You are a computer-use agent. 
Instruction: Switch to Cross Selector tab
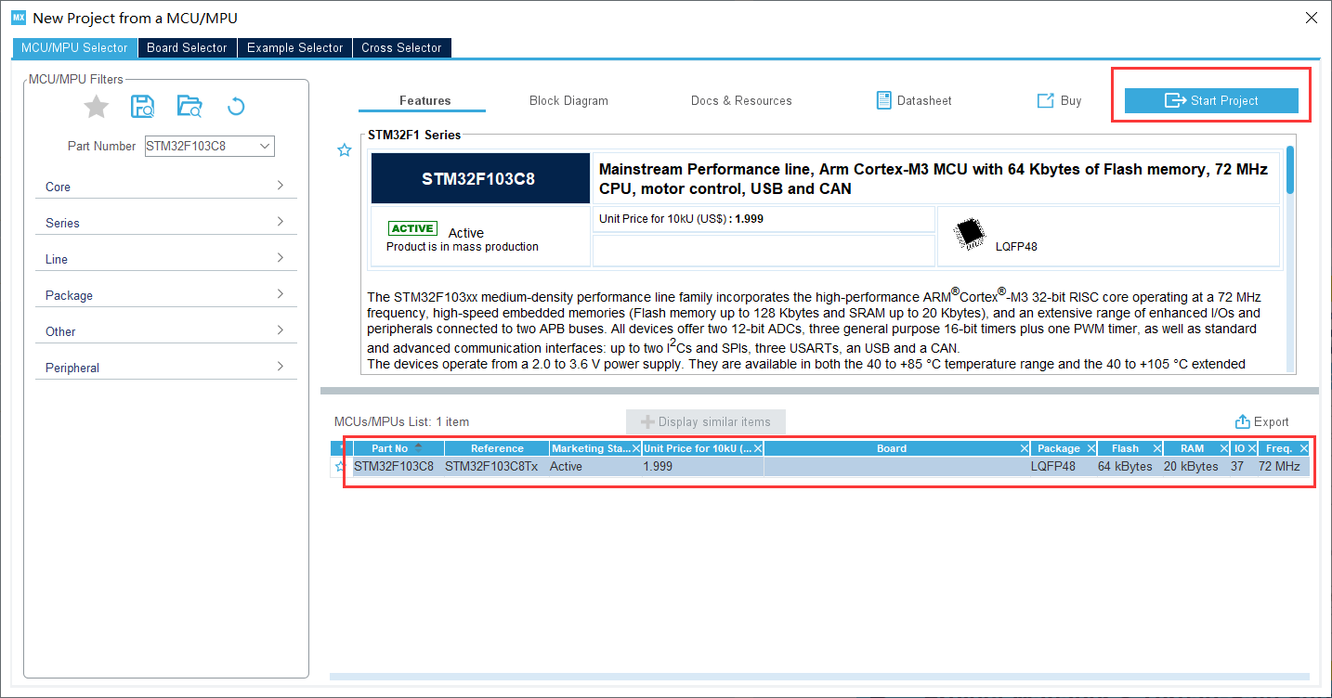pos(401,47)
